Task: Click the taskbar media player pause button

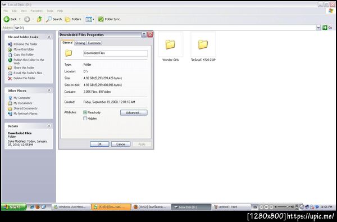Action: [266, 207]
